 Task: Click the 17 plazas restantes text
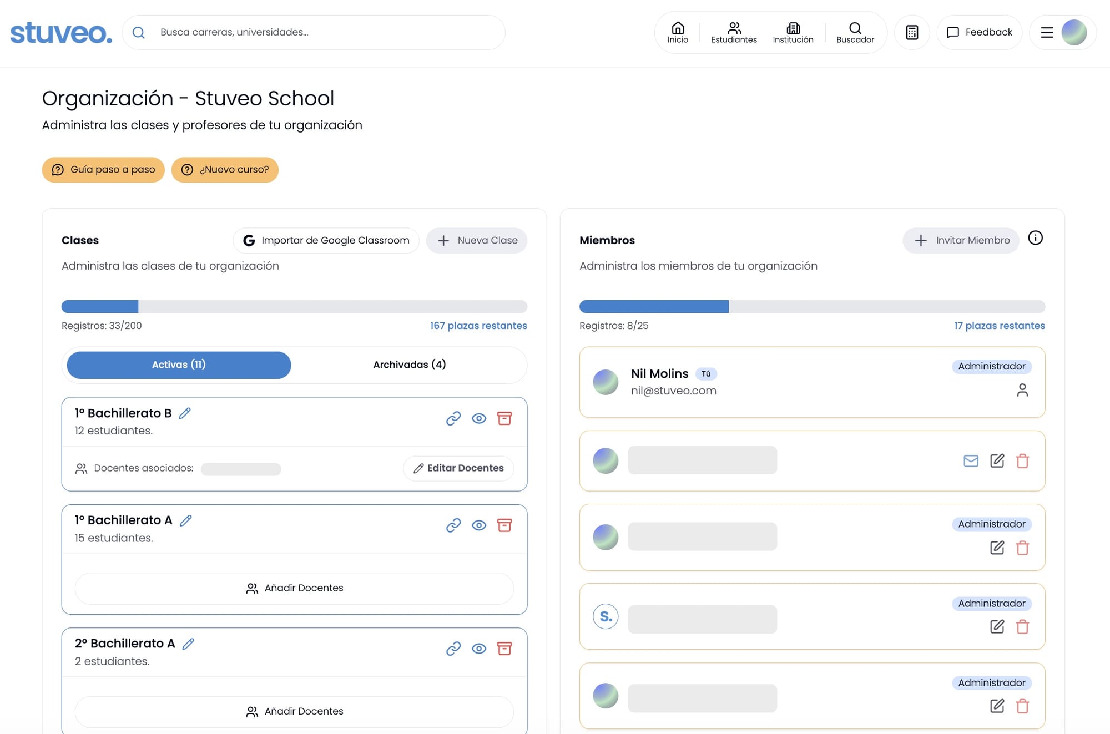999,326
